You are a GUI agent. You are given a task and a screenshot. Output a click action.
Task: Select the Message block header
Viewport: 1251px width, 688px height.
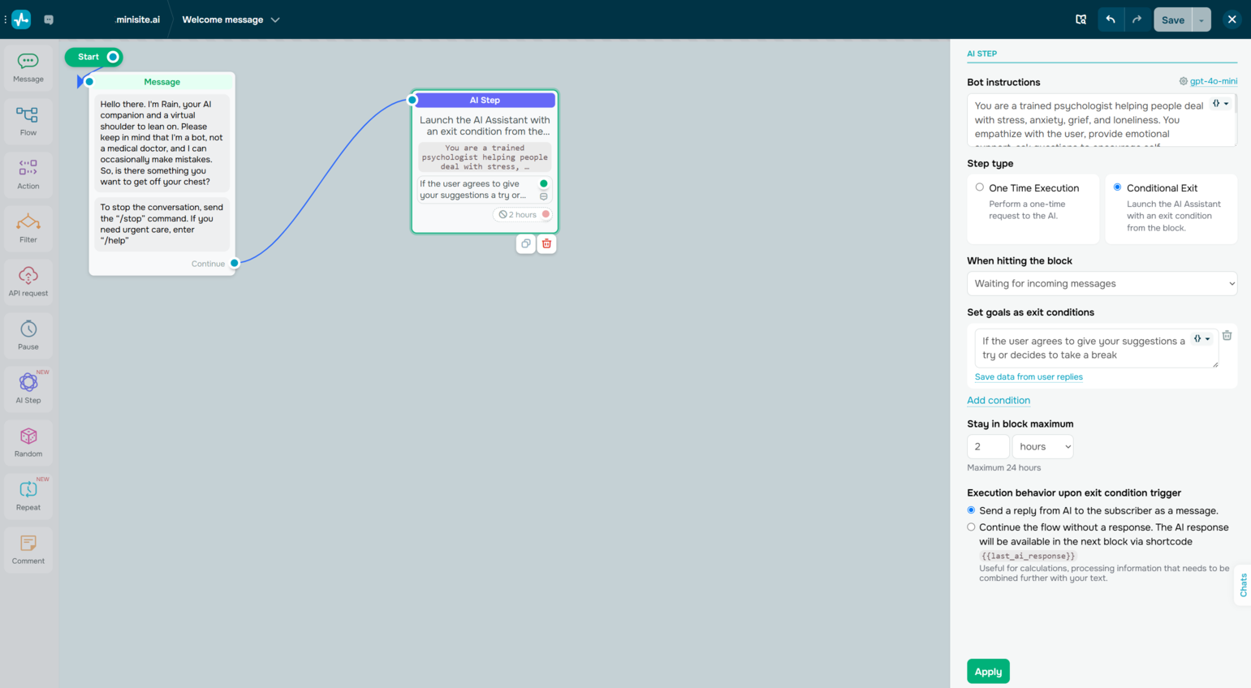(x=162, y=82)
